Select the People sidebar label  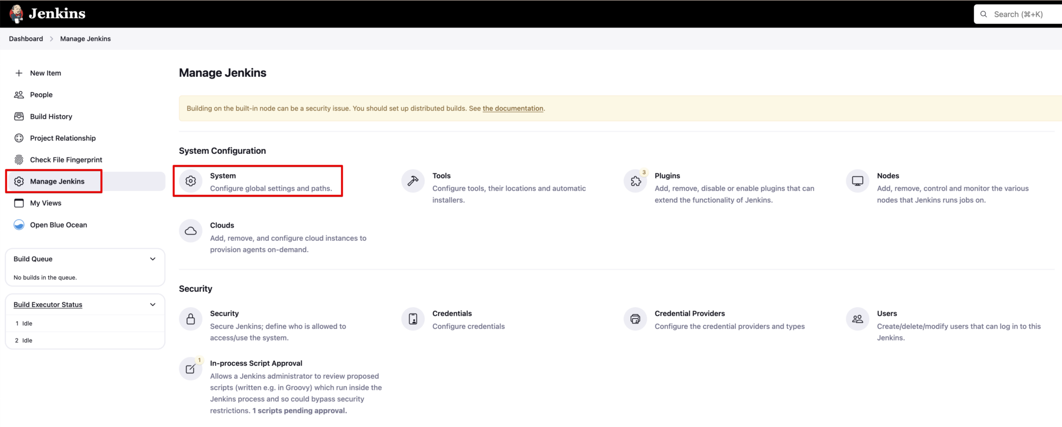point(41,95)
